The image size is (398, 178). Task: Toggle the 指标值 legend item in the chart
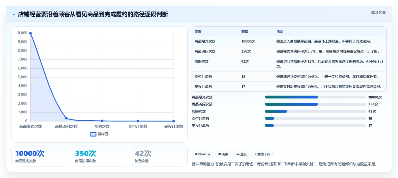pos(99,134)
